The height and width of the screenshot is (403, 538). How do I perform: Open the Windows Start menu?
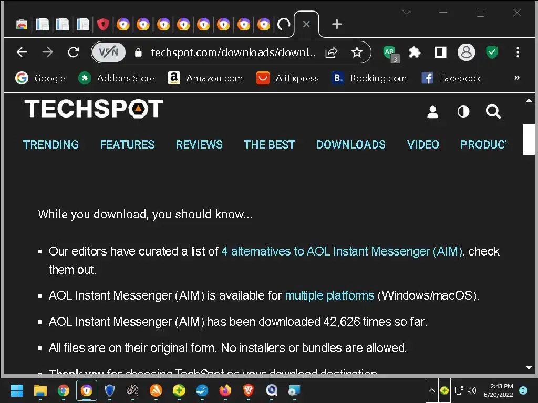tap(17, 390)
